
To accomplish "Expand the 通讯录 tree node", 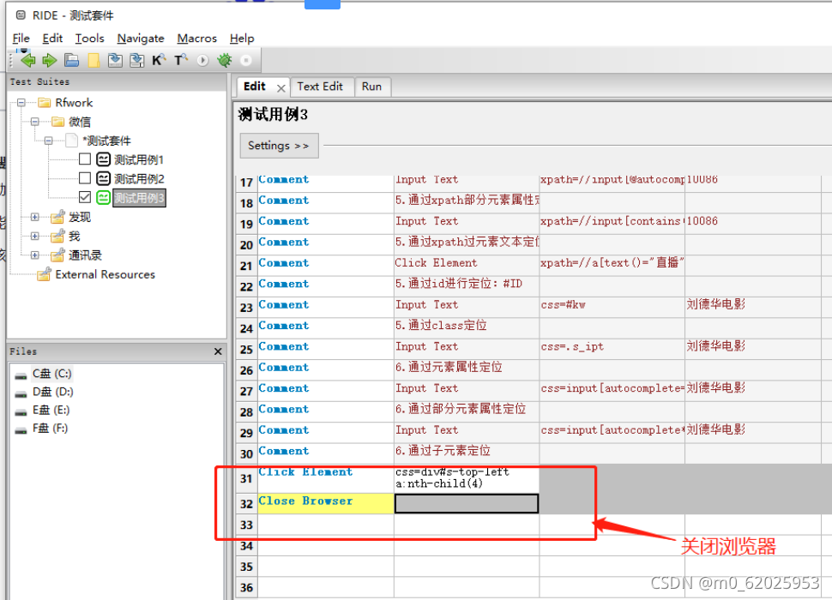I will pyautogui.click(x=33, y=255).
